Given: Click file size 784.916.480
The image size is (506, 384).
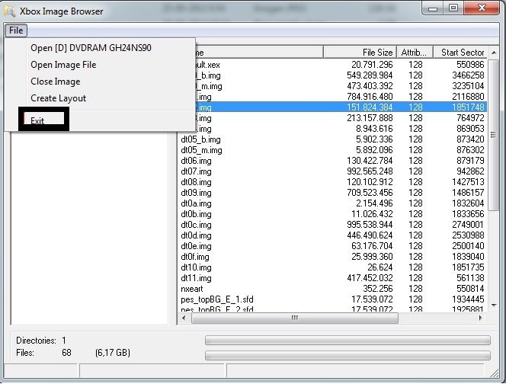Looking at the screenshot, I should point(370,97).
